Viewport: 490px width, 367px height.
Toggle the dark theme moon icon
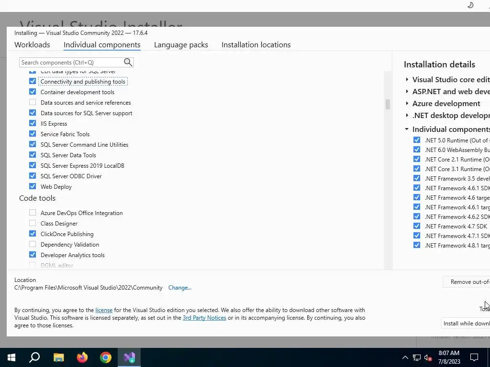[x=470, y=5]
